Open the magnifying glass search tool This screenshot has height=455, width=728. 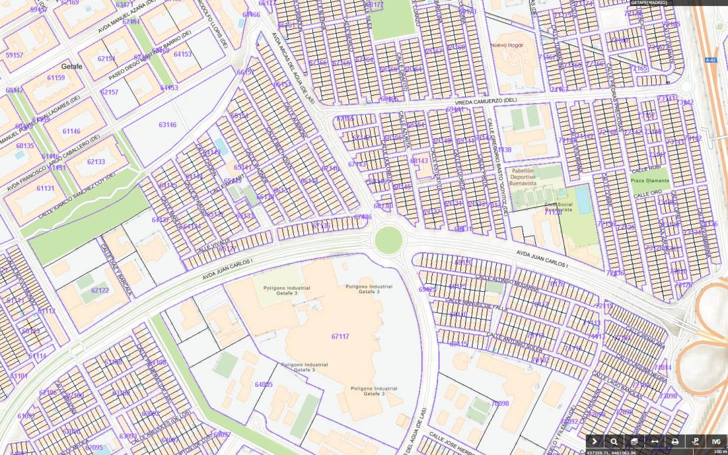click(x=614, y=441)
